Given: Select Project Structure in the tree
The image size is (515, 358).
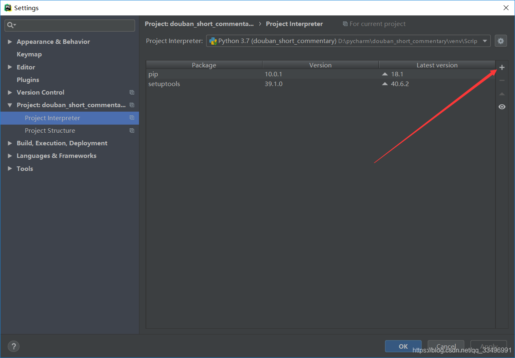Looking at the screenshot, I should pos(50,131).
